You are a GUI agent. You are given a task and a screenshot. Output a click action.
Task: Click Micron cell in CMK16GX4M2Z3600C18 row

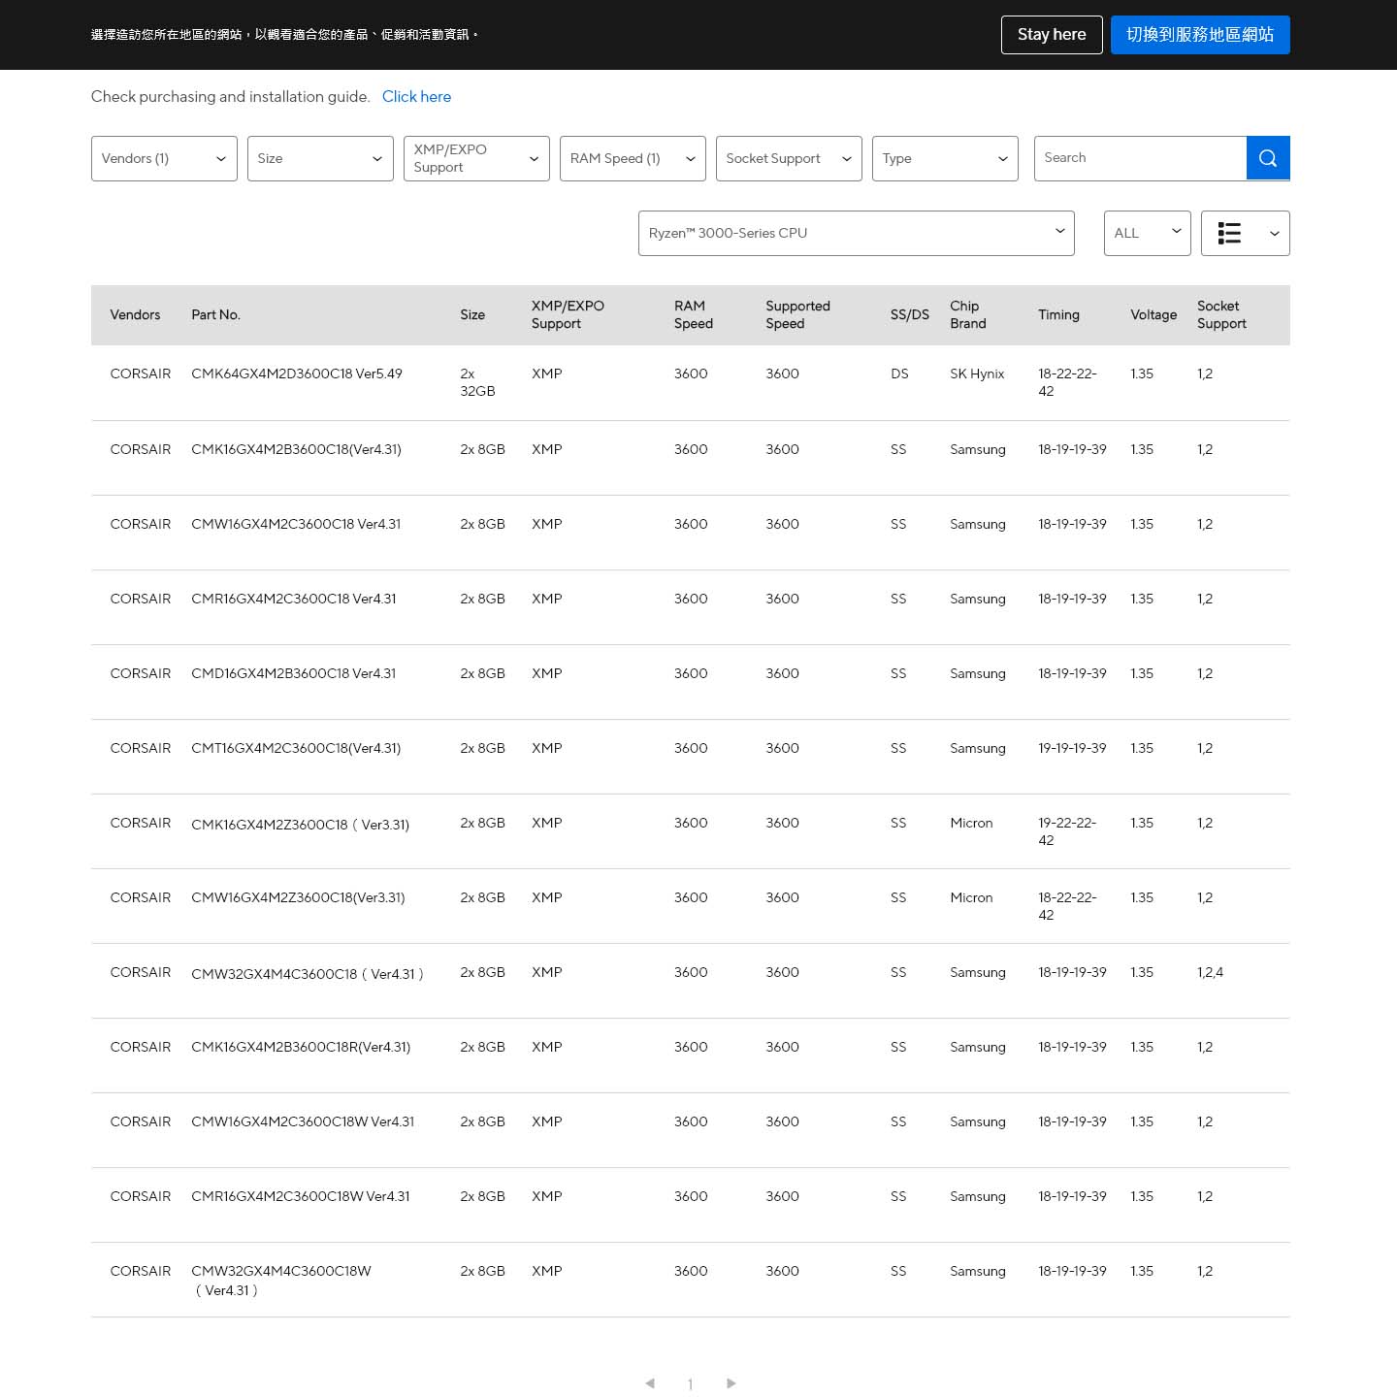(971, 823)
